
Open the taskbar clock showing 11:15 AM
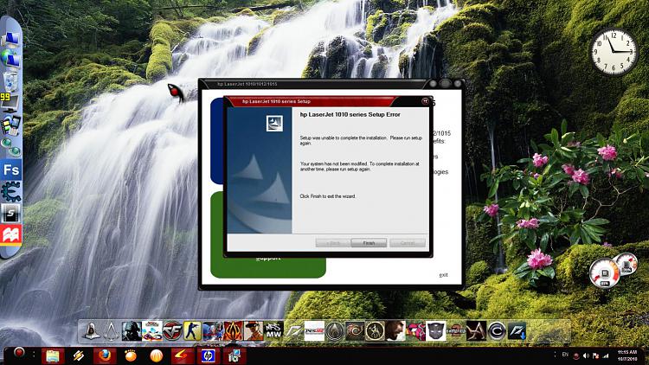[x=627, y=355]
